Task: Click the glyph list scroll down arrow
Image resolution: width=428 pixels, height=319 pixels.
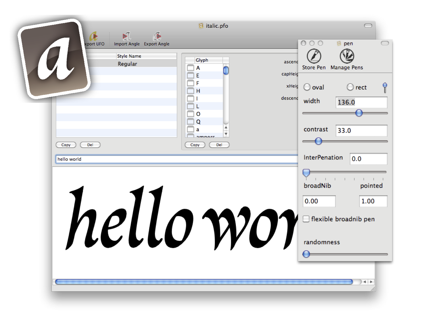Action: (226, 134)
